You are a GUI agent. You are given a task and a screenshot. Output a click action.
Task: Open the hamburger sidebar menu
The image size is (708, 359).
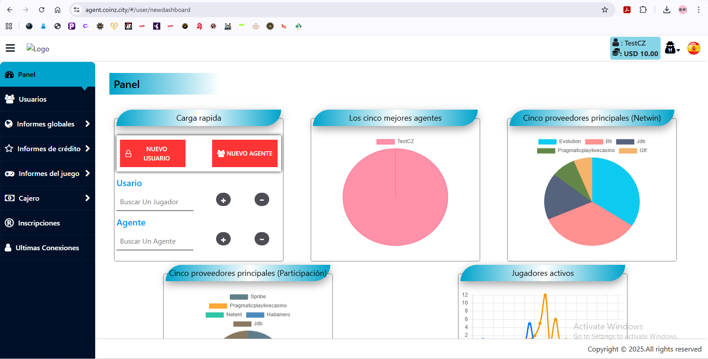(x=10, y=48)
